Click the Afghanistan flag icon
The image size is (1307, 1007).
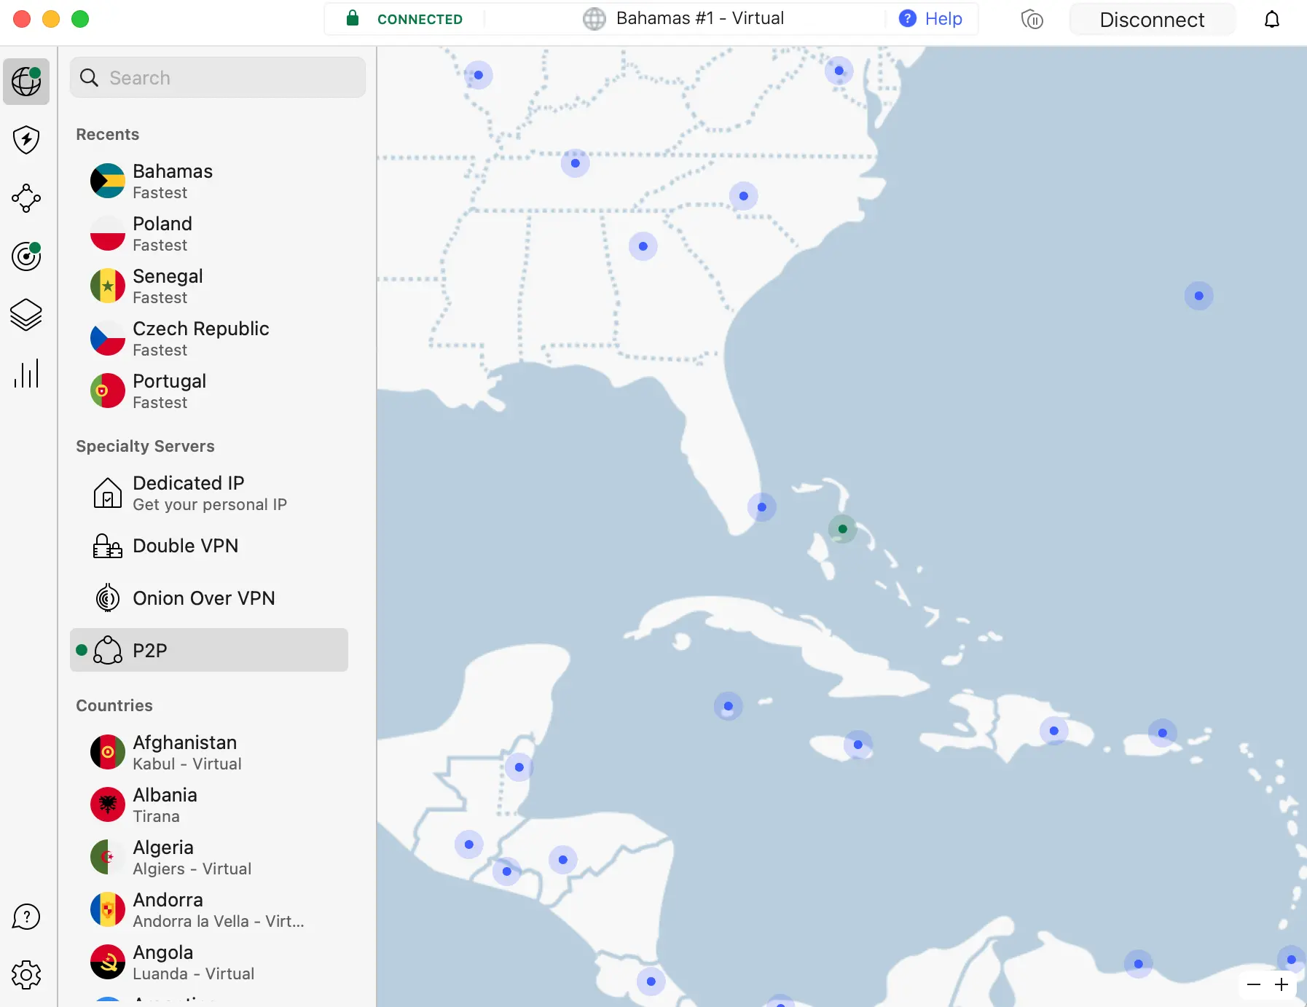pos(108,752)
